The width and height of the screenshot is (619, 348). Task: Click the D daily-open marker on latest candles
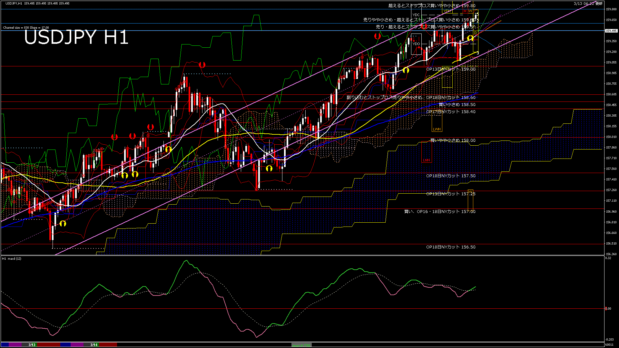pos(475,33)
